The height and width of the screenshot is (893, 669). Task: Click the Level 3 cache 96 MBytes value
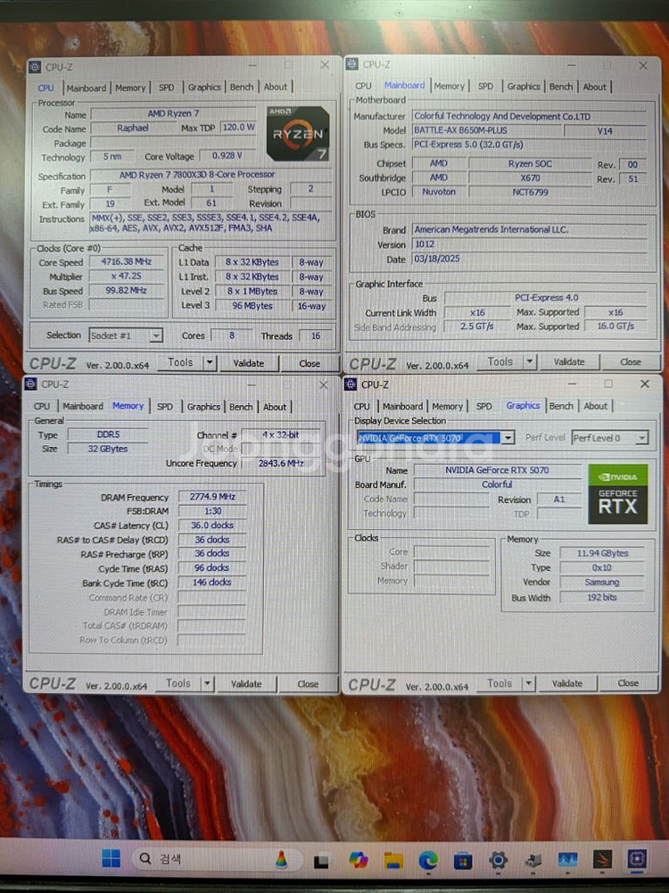[252, 305]
